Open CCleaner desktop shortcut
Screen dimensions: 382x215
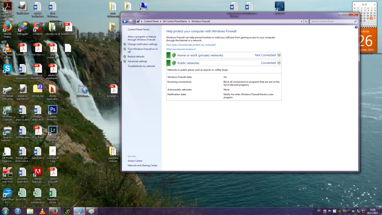pyautogui.click(x=37, y=27)
